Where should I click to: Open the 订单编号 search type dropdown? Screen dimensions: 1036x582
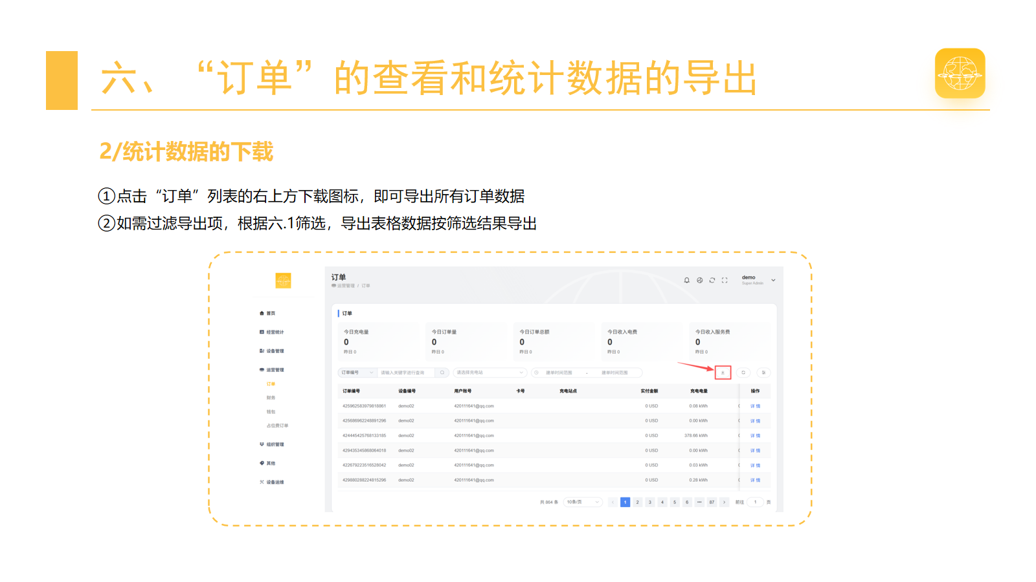click(x=357, y=372)
